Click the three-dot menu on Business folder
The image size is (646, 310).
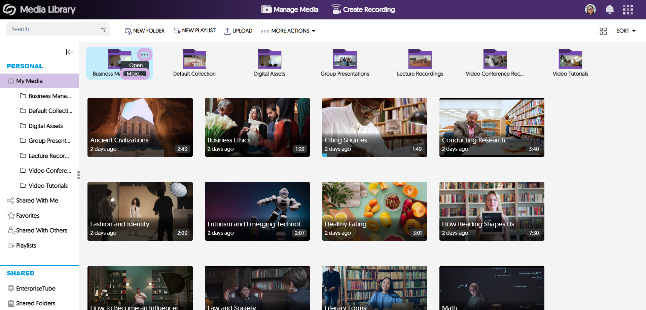click(145, 55)
